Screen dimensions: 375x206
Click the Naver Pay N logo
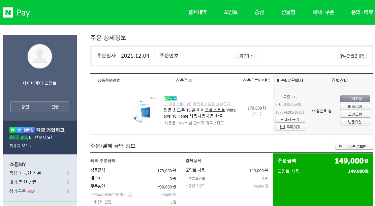(8, 12)
